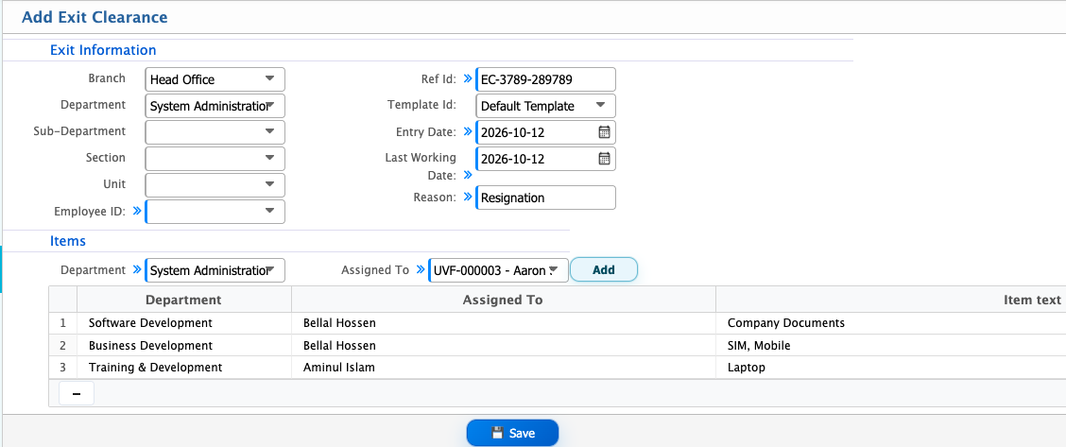Screen dimensions: 1066x447
Task: Click the Last Working Date field
Action: click(545, 159)
